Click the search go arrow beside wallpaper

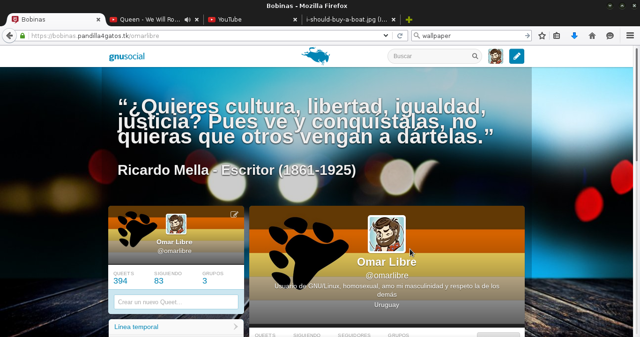[528, 36]
